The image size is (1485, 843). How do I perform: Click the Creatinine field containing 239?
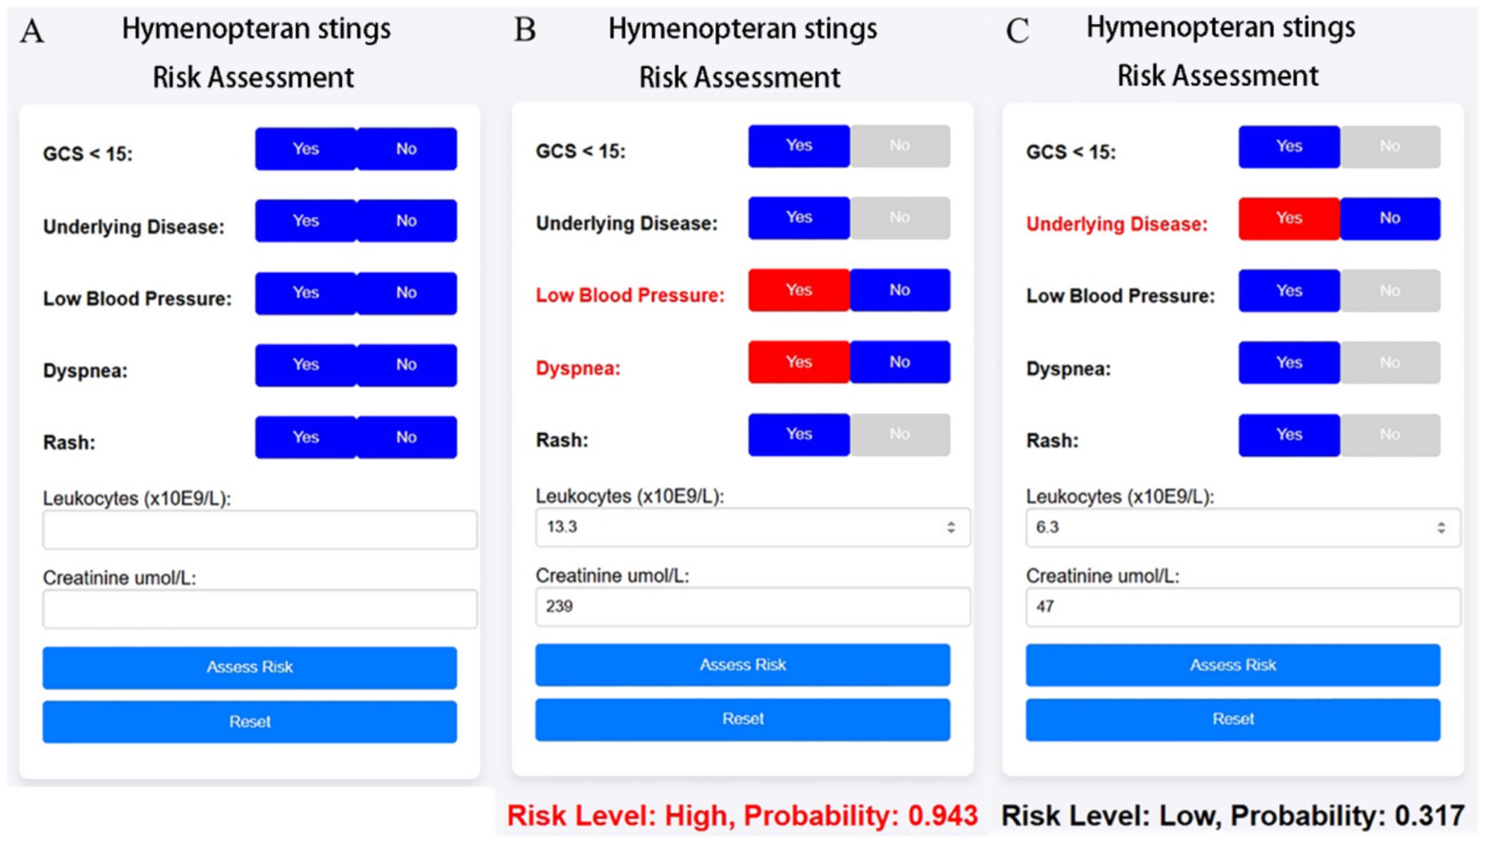point(753,606)
